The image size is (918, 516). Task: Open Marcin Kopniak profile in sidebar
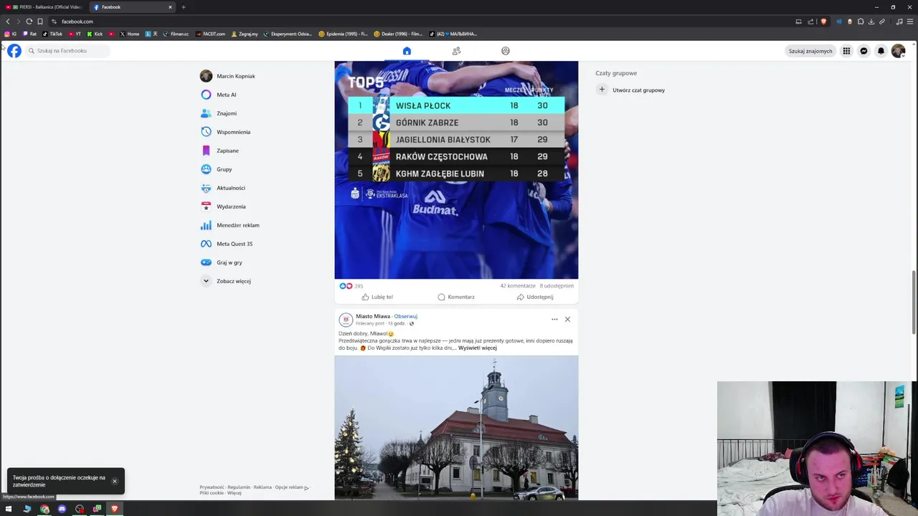[227, 76]
